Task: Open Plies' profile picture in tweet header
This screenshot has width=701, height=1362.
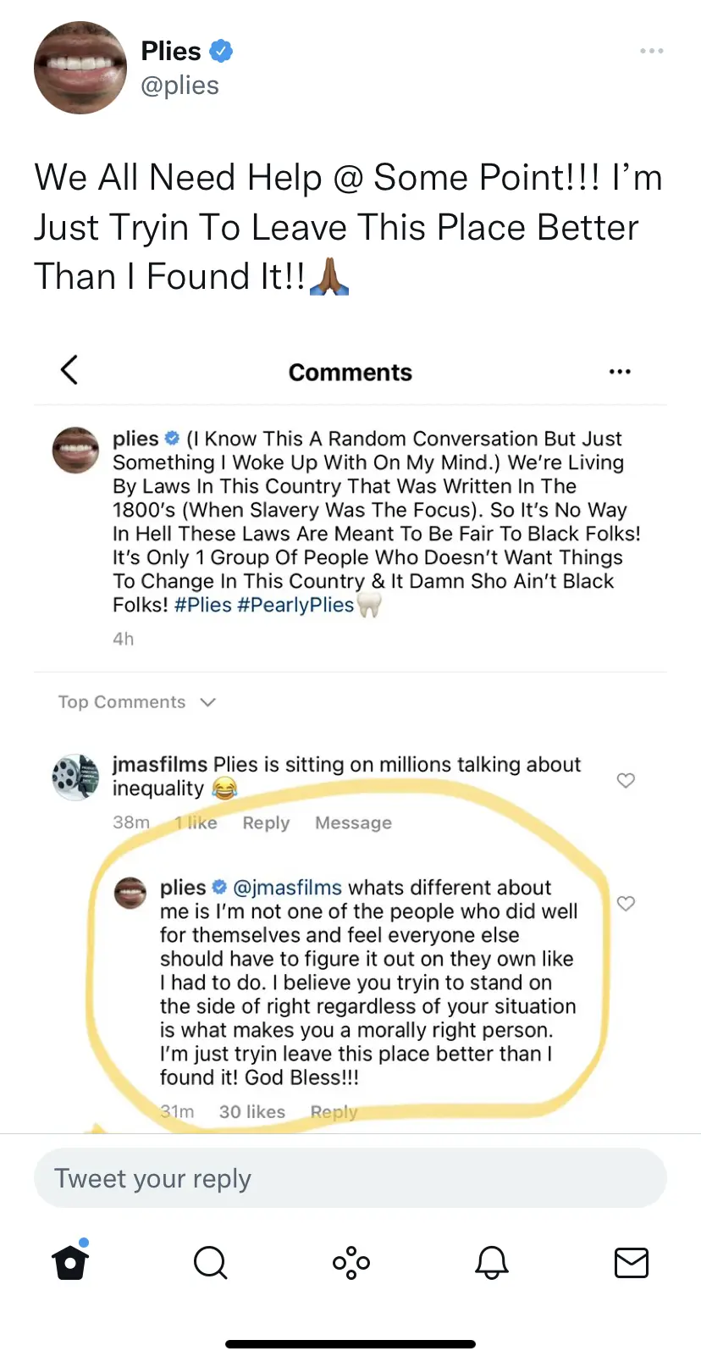Action: coord(80,68)
